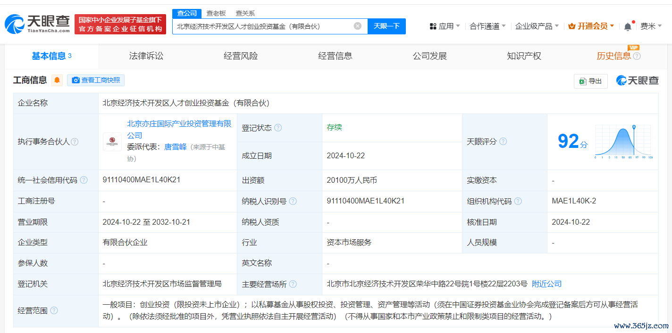Switch to 公司发展 tab
This screenshot has height=333, width=672.
point(429,56)
